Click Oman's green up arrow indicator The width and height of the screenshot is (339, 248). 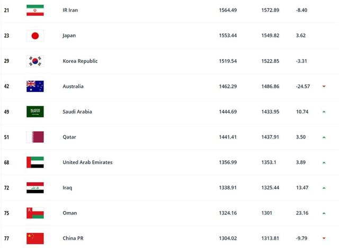[324, 213]
